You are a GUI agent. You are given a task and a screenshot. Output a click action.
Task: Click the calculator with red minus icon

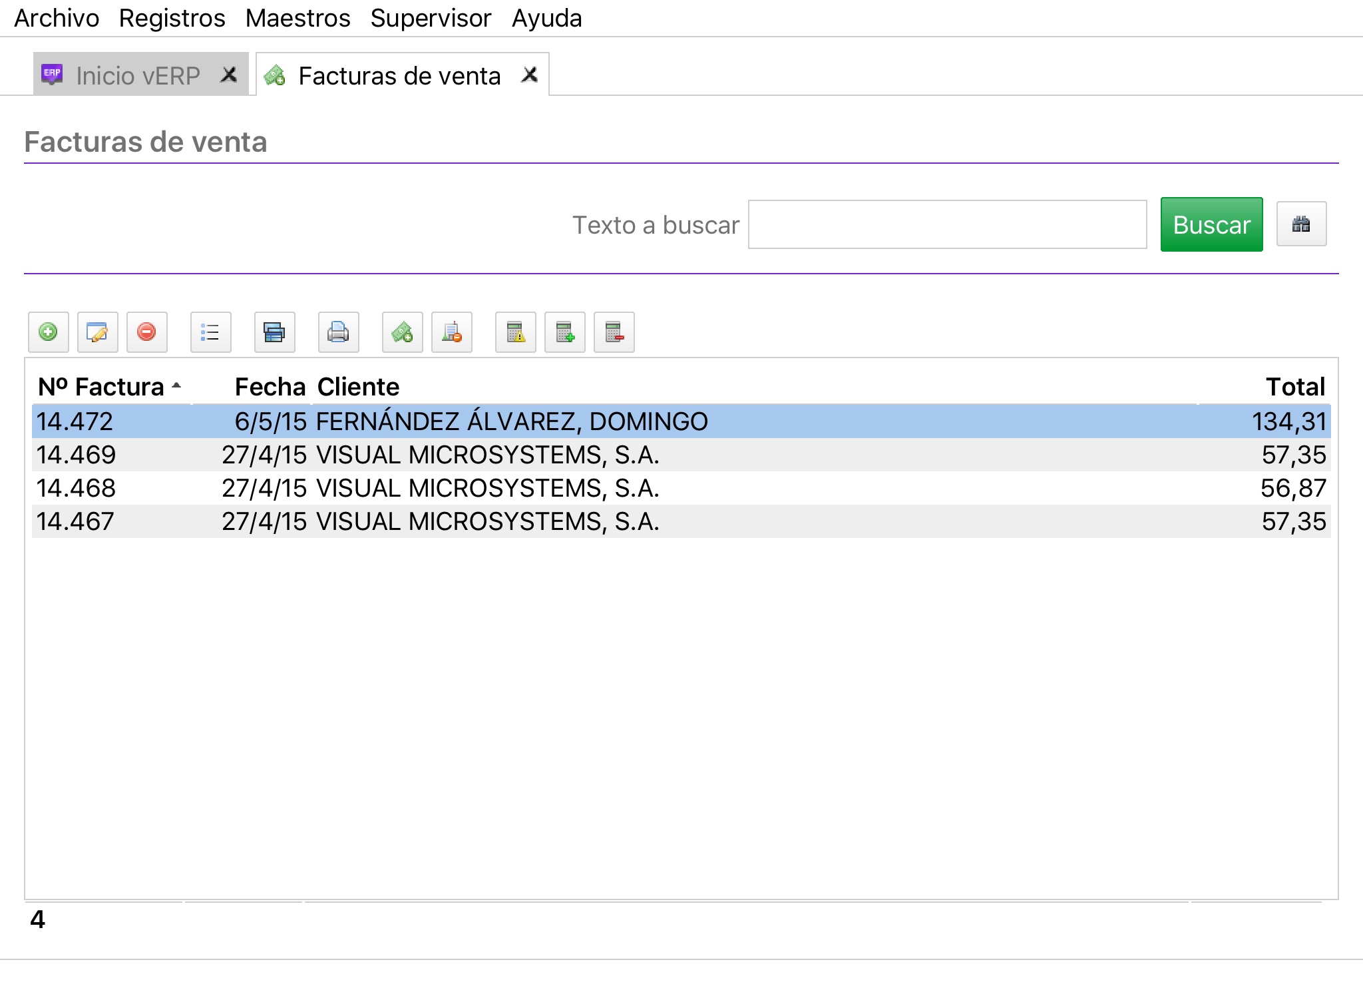(614, 332)
